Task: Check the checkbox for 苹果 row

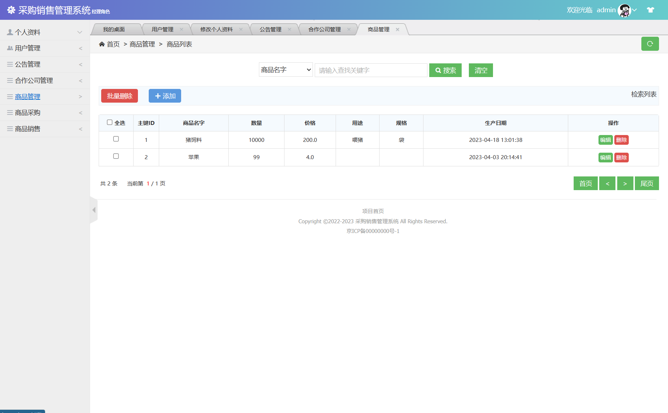Action: (x=116, y=156)
